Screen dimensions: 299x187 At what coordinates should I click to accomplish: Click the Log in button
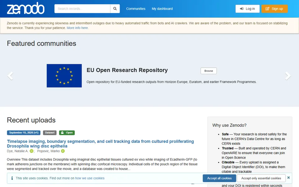[x=248, y=9]
